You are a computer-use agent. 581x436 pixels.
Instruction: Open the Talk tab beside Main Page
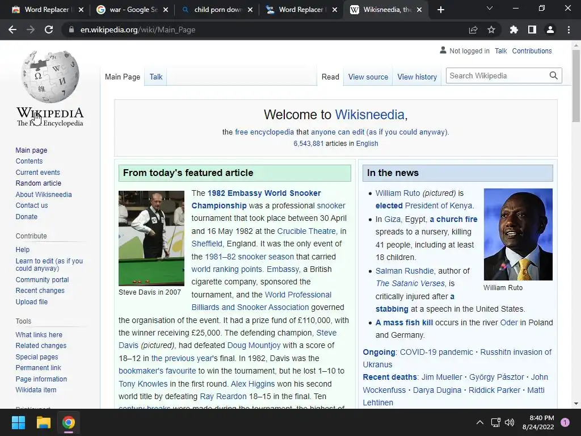[x=156, y=77]
